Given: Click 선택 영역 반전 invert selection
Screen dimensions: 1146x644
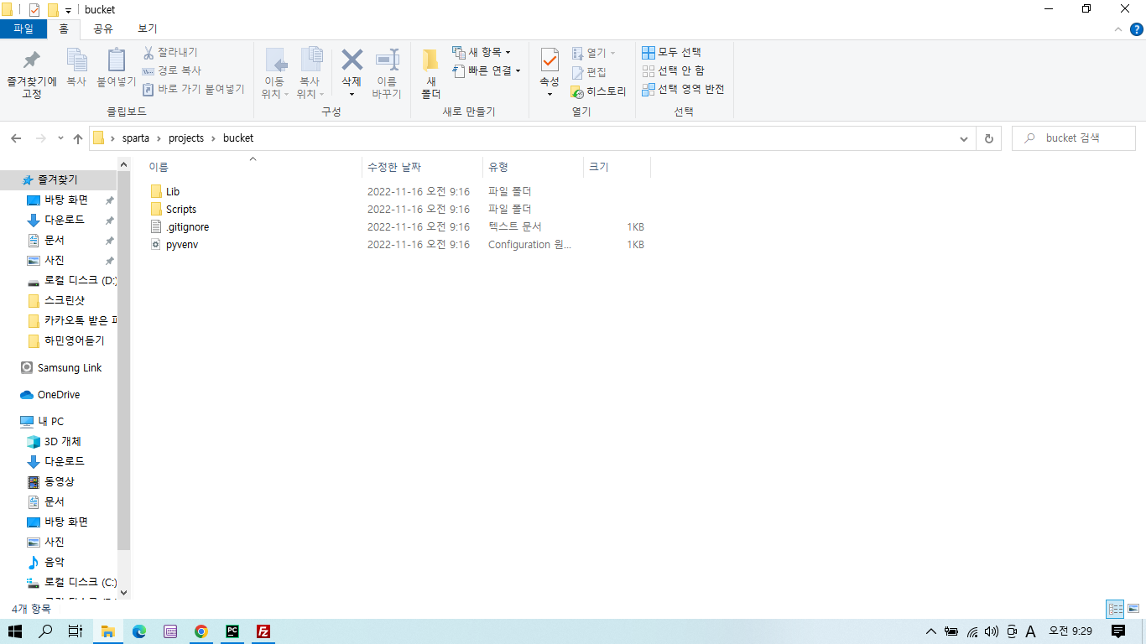Looking at the screenshot, I should [x=683, y=89].
